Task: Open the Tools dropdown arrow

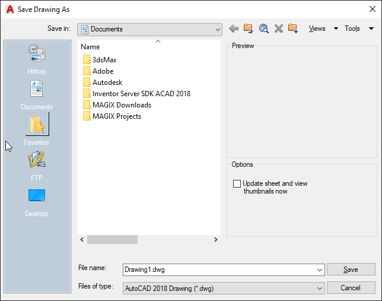Action: 371,28
